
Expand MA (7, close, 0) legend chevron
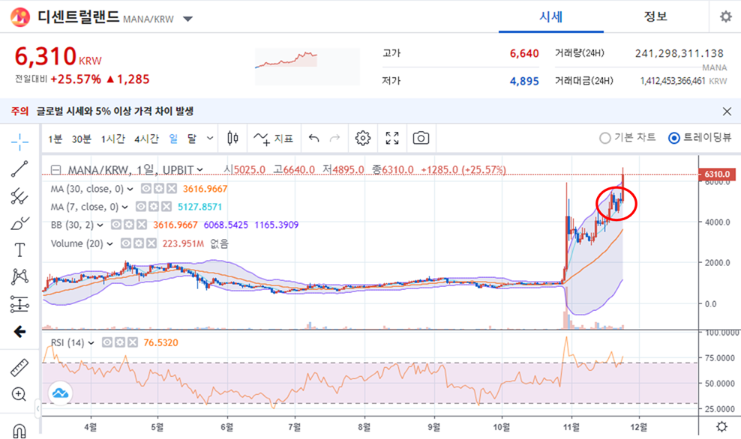click(124, 208)
